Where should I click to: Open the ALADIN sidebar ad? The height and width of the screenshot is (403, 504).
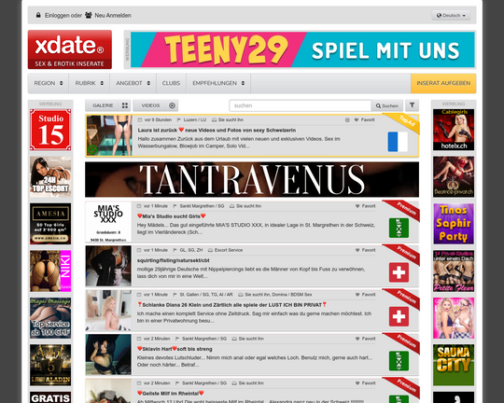tap(50, 365)
